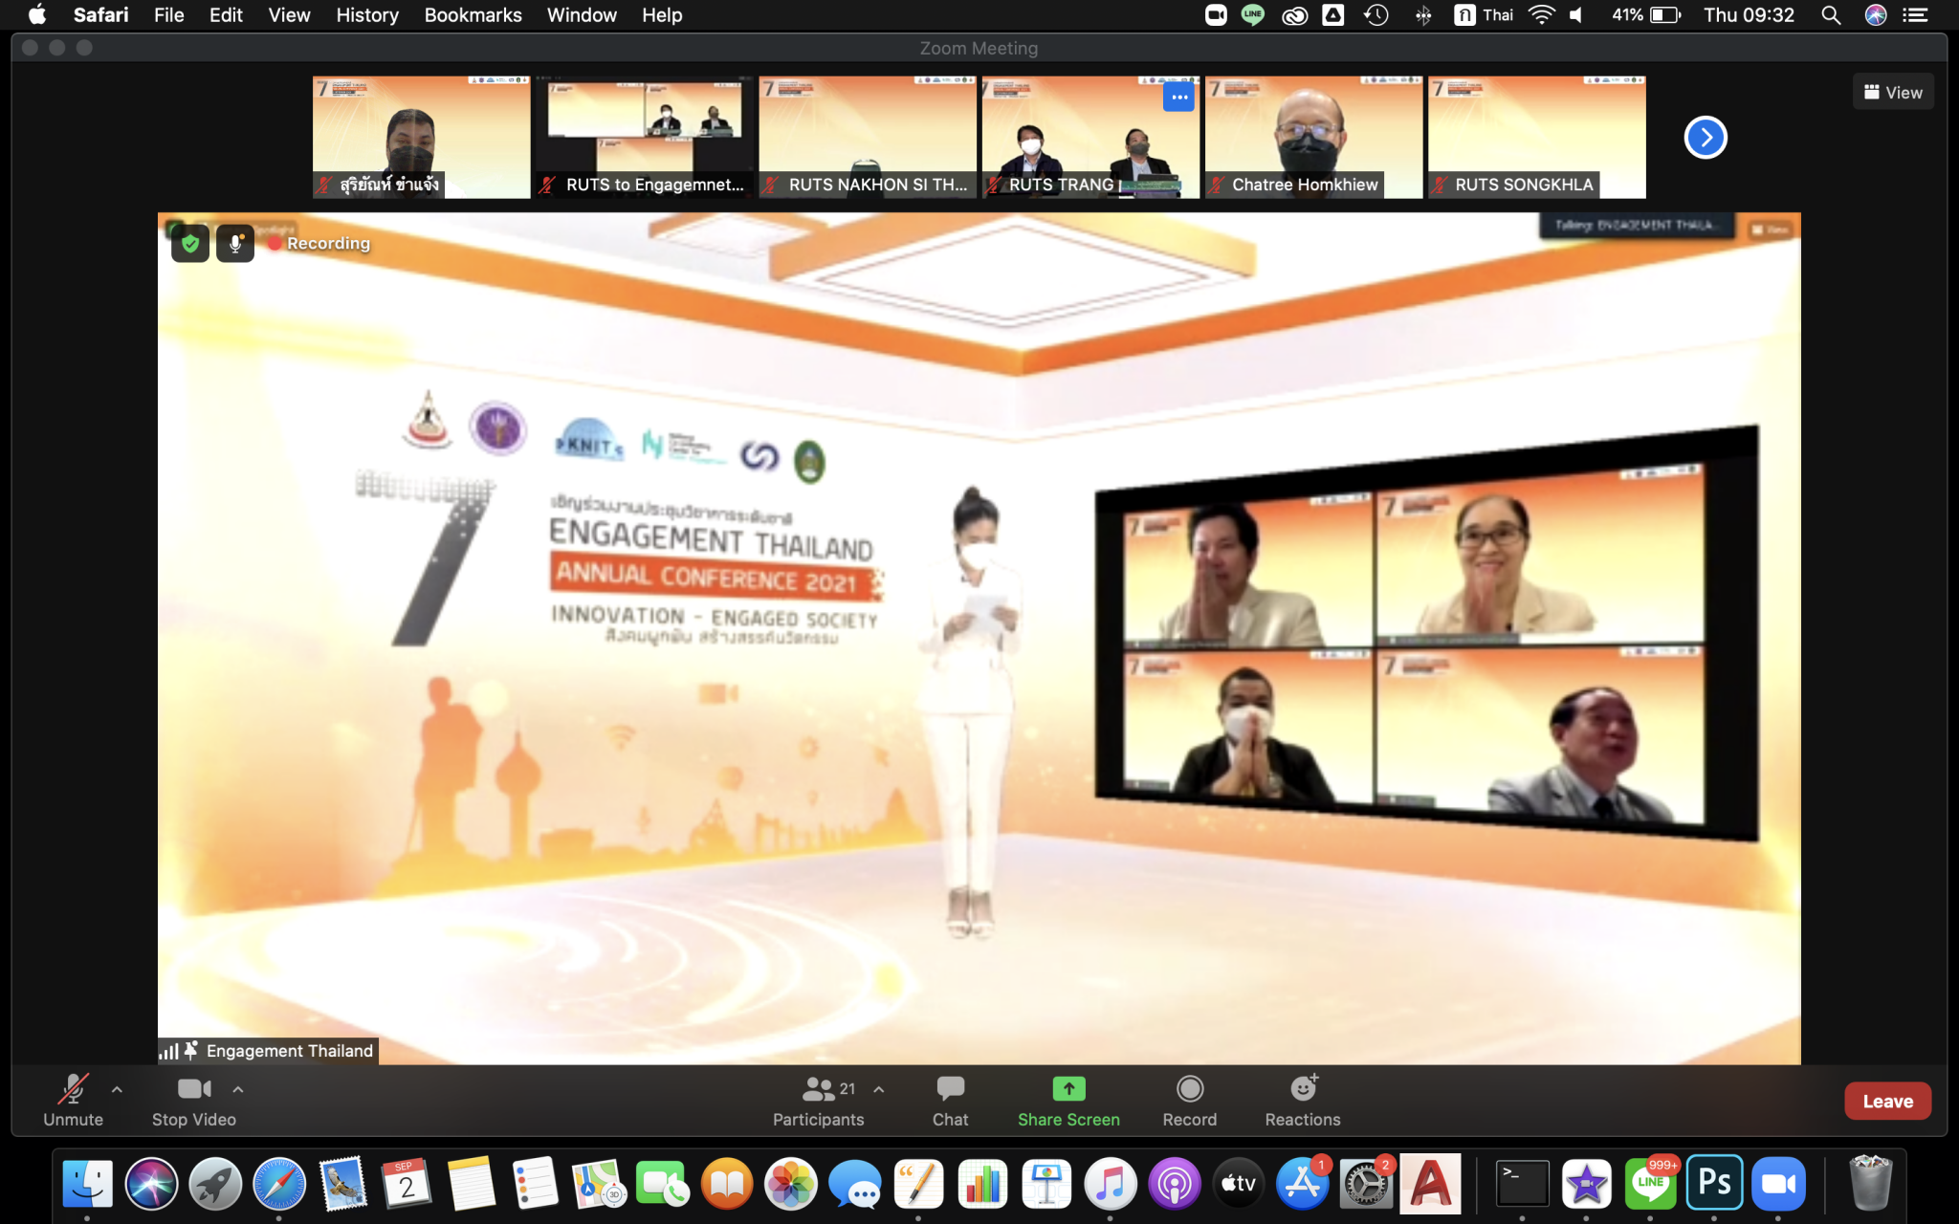Open Bluetooth menu bar icon
This screenshot has width=1959, height=1224.
(x=1423, y=15)
